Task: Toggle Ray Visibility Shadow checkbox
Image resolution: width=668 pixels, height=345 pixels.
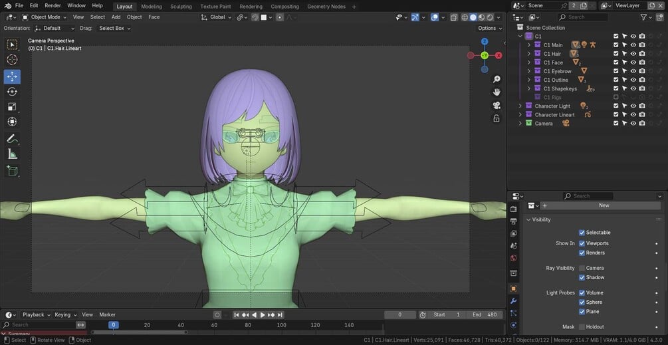Action: tap(582, 277)
